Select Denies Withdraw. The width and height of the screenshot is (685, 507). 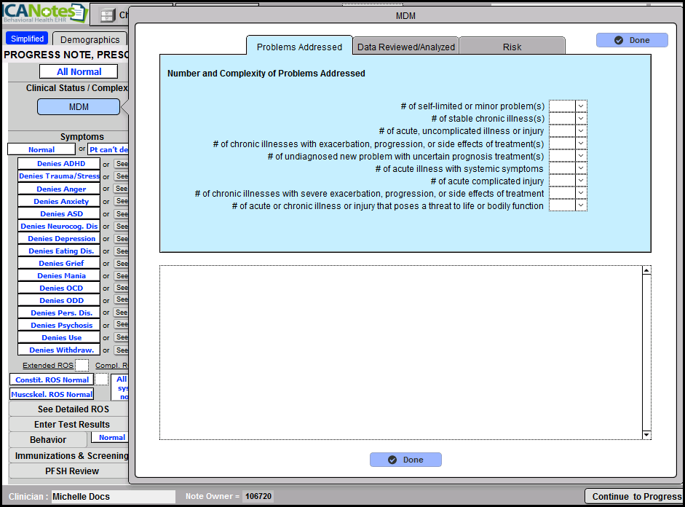59,350
